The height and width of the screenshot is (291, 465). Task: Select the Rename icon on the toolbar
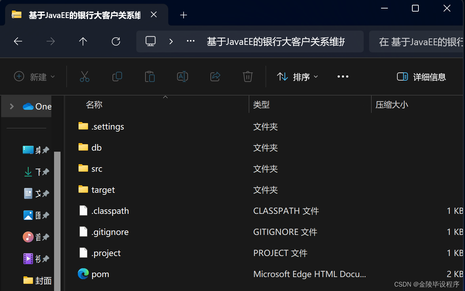coord(182,76)
